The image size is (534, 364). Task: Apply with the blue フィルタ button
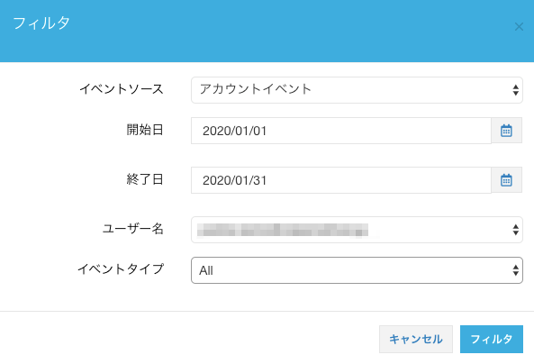pos(492,339)
